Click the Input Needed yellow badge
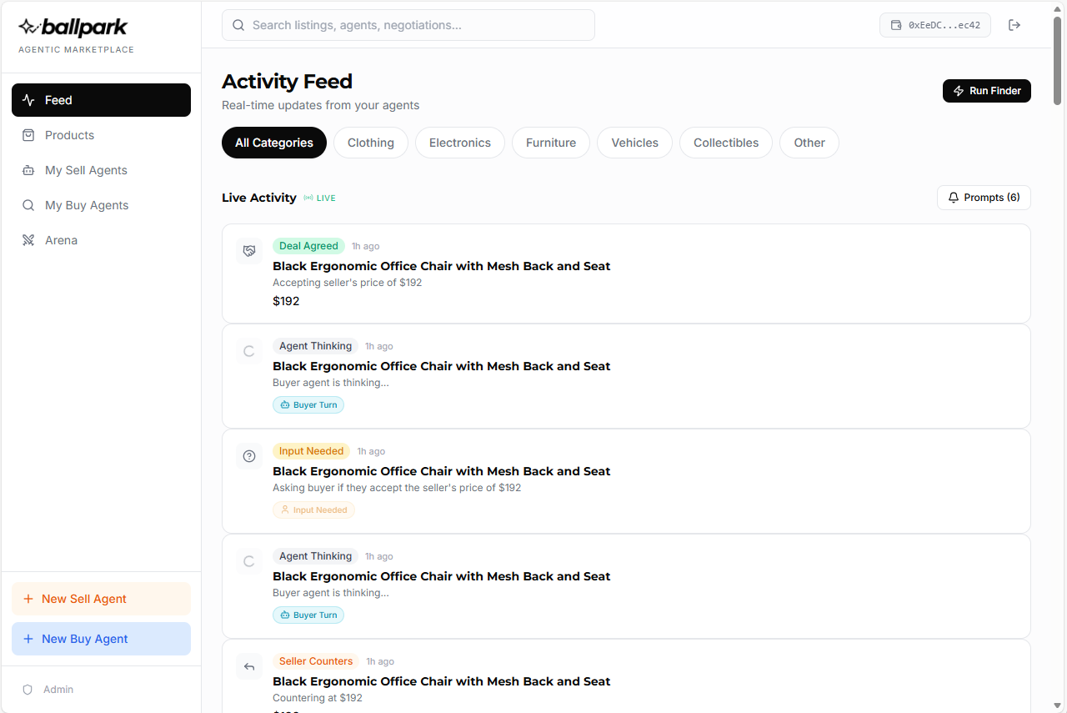This screenshot has height=713, width=1067. tap(311, 451)
